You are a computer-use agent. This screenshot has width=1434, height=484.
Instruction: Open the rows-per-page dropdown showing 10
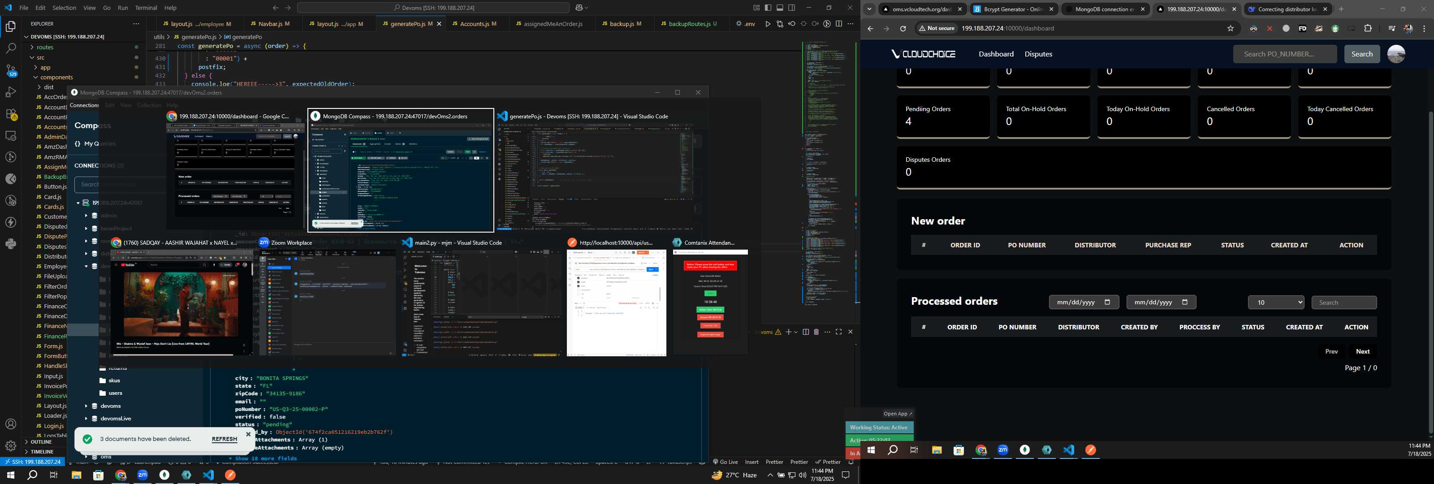[1276, 302]
